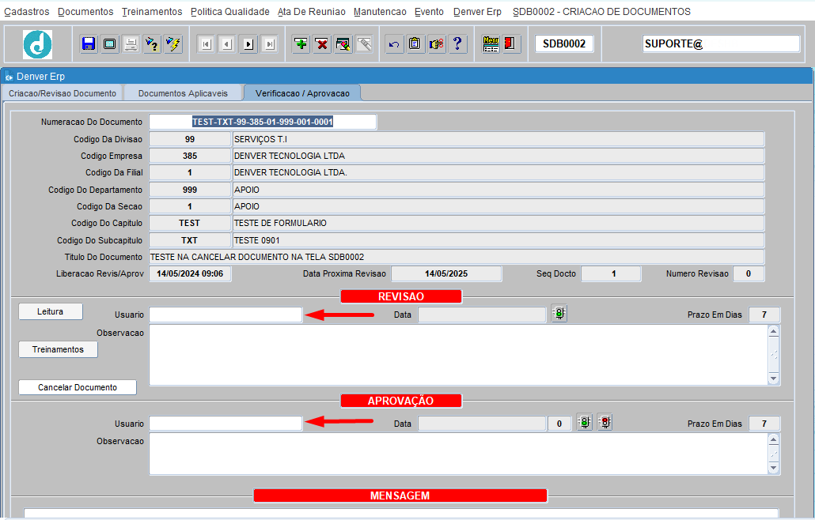Click the Revisao Data field
This screenshot has height=520, width=815.
click(x=482, y=315)
